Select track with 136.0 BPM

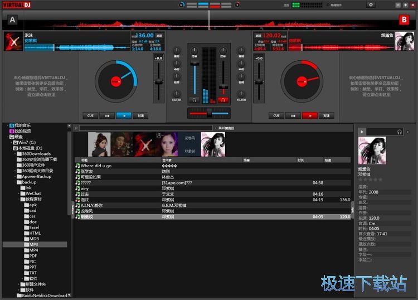point(212,200)
